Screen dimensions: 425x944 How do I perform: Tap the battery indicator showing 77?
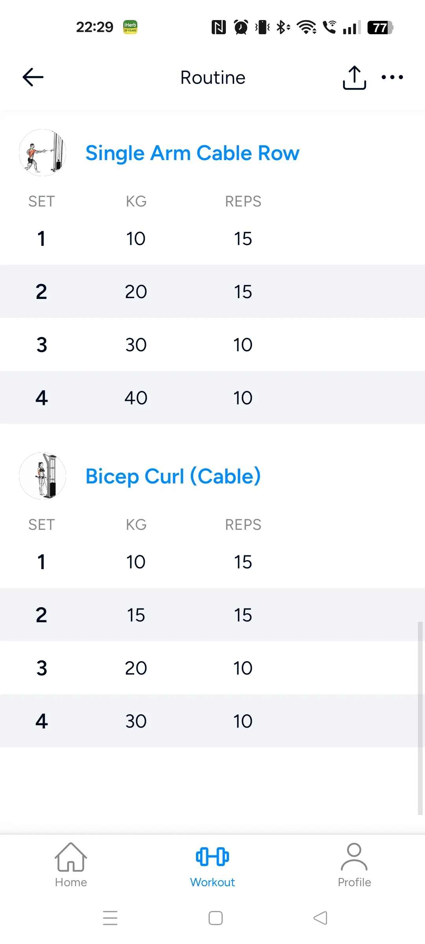(x=380, y=28)
